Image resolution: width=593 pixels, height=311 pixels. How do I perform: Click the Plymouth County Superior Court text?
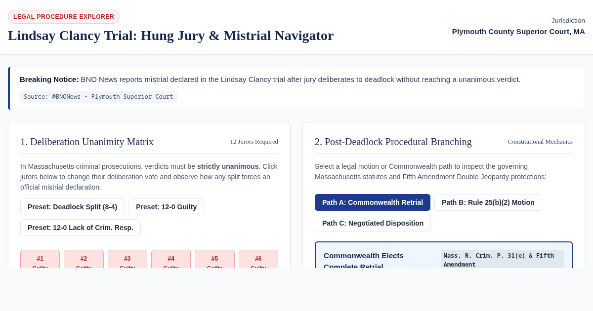[x=518, y=32]
